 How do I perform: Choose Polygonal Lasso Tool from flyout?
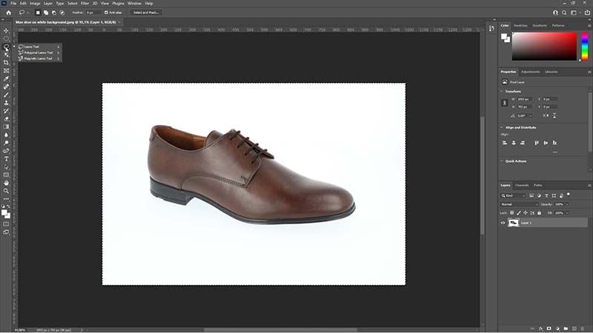(x=38, y=53)
